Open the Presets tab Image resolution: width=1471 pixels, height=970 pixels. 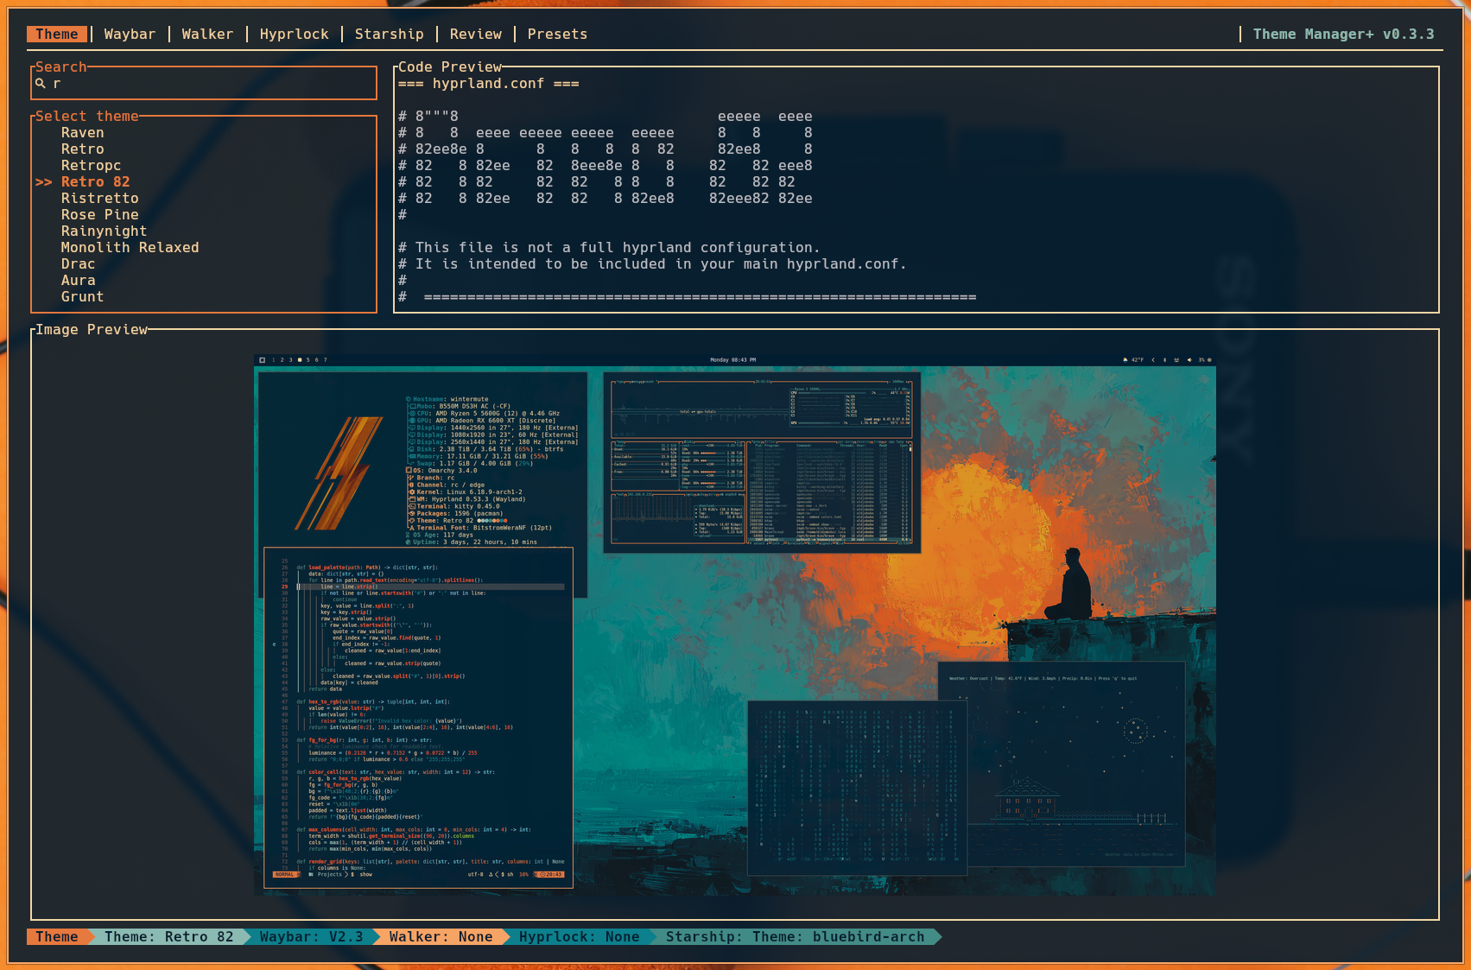click(x=557, y=34)
